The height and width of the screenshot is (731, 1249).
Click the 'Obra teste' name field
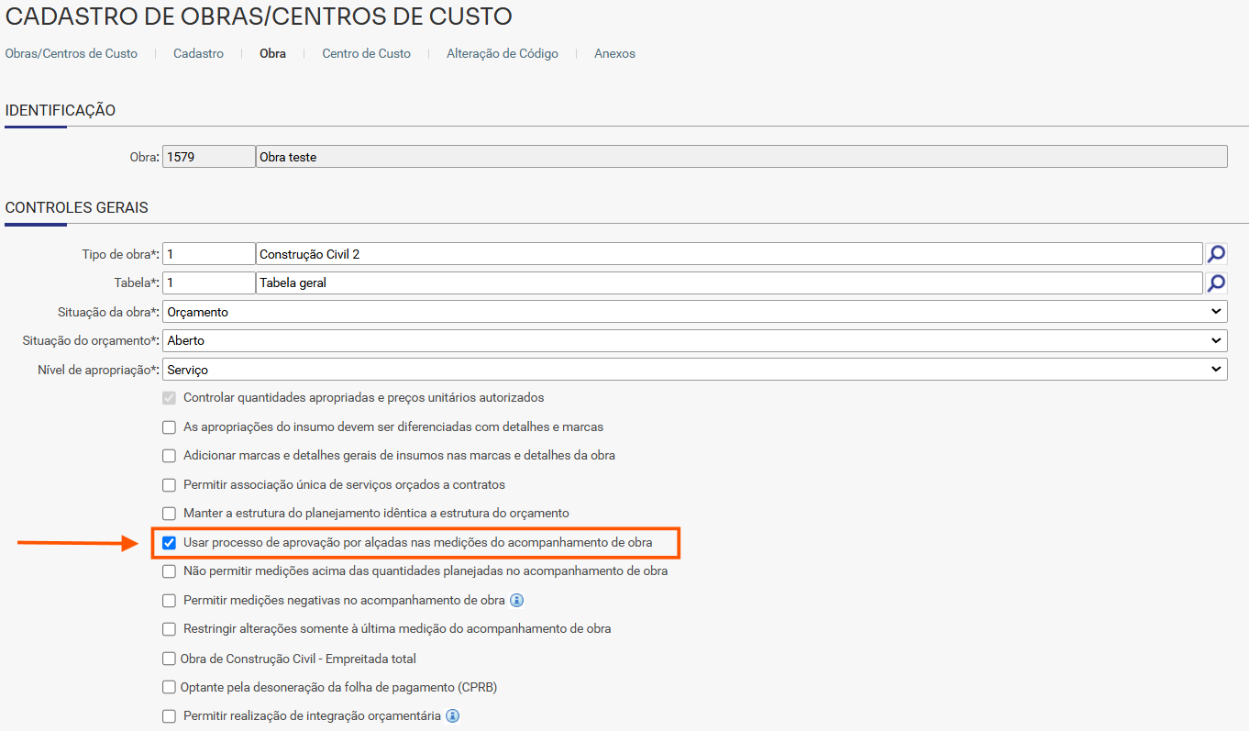[742, 157]
